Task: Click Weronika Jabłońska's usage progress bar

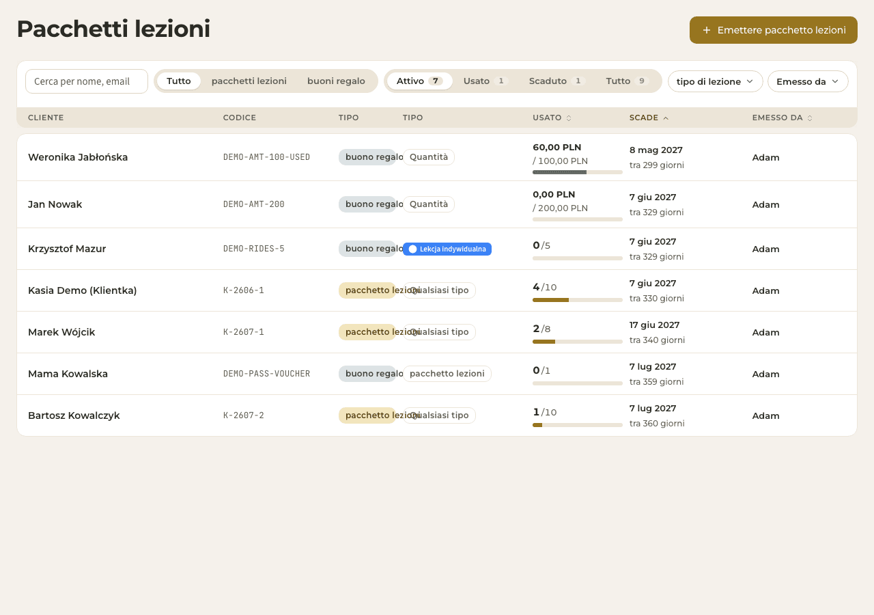Action: [x=578, y=172]
